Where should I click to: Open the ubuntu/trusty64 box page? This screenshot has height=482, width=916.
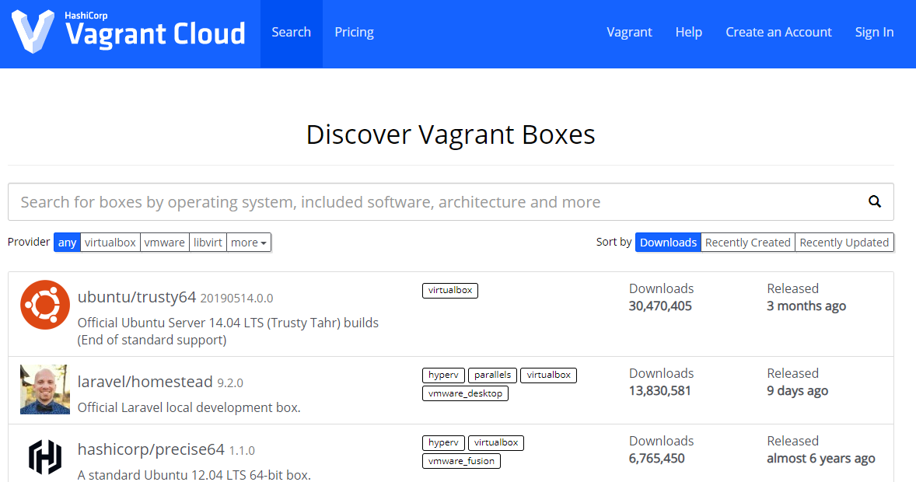pyautogui.click(x=137, y=296)
